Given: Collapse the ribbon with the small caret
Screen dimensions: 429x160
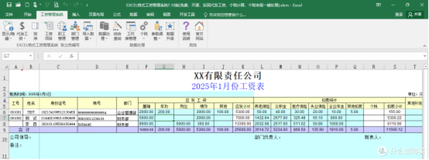Looking at the screenshot, I should click(424, 45).
